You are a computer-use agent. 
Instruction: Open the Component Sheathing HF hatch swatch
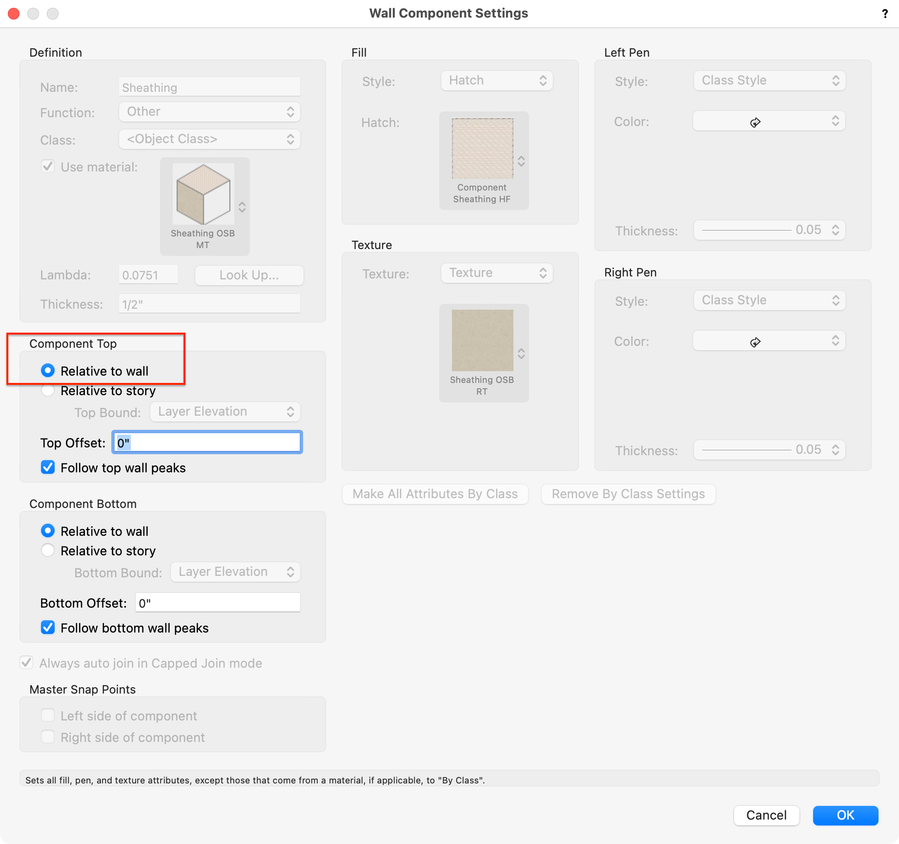[483, 160]
